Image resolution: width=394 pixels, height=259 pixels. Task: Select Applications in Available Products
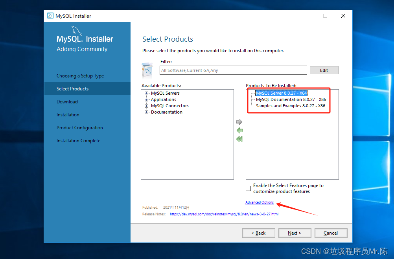point(163,99)
